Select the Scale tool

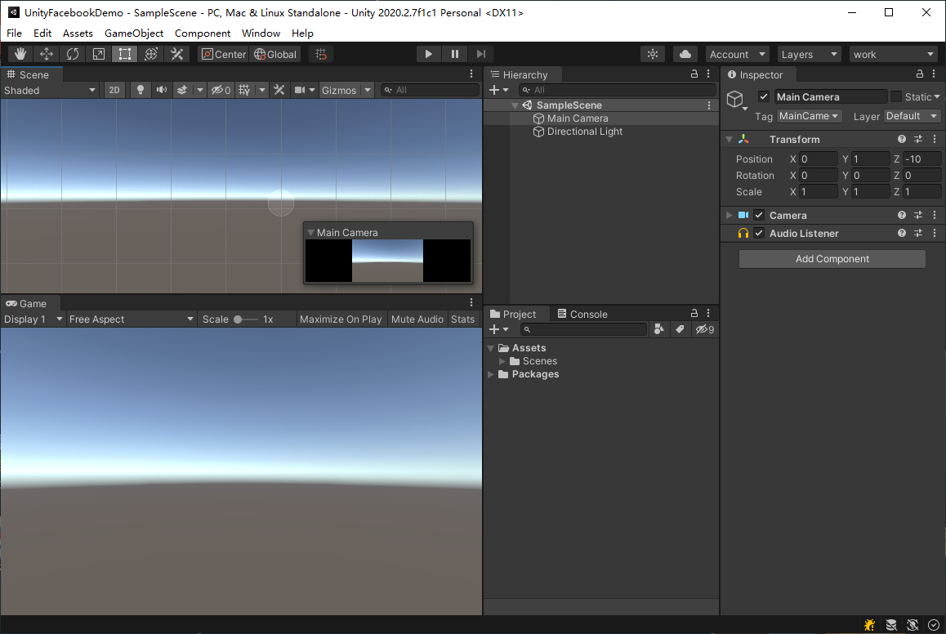coord(99,53)
